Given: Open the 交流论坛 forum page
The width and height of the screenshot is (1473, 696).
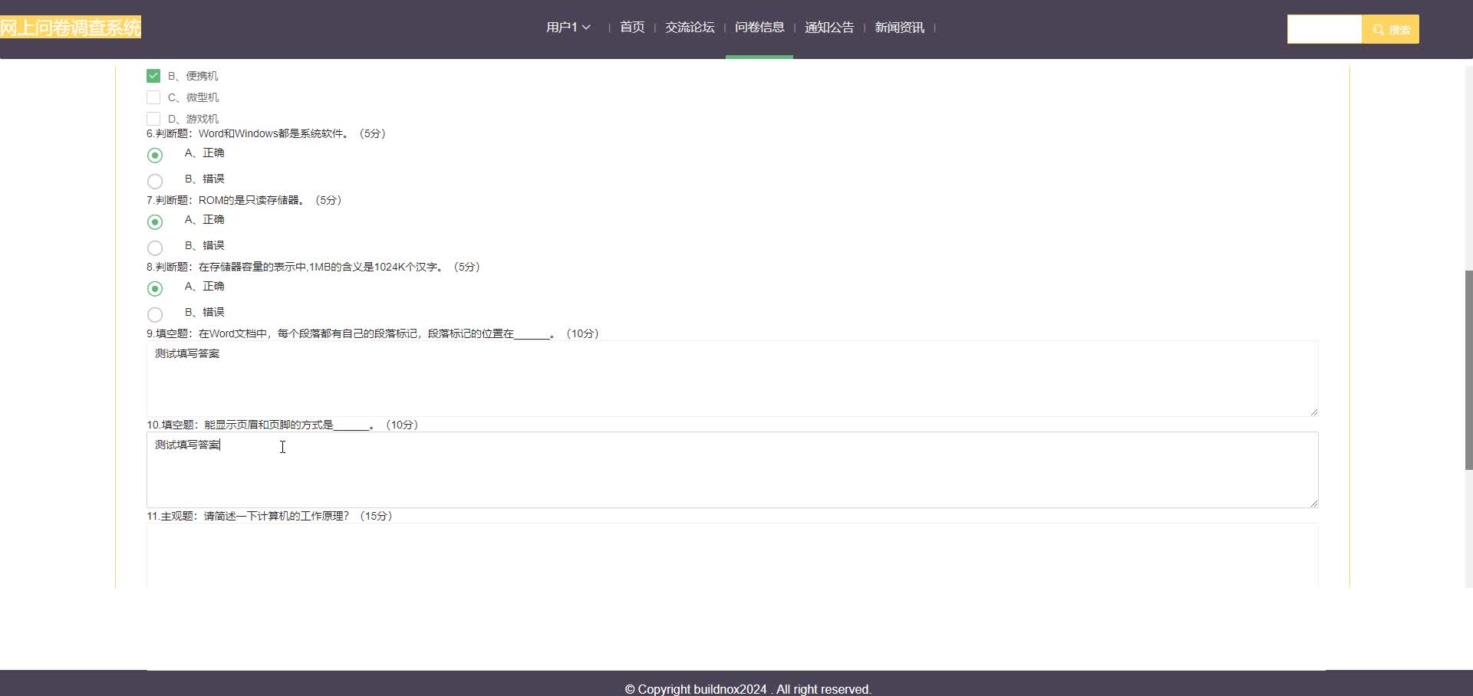Looking at the screenshot, I should 688,27.
